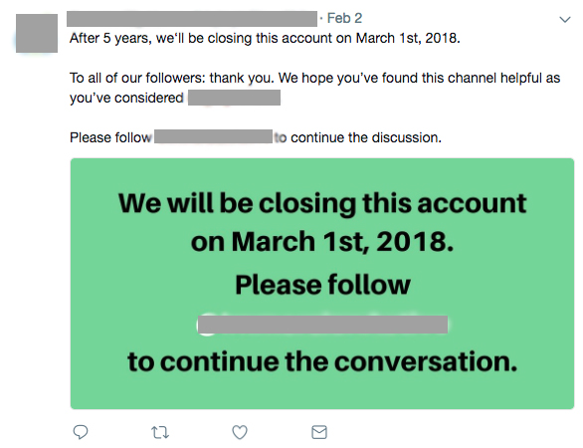Send tweet via direct message envelope icon
The image size is (583, 448).
[x=319, y=432]
